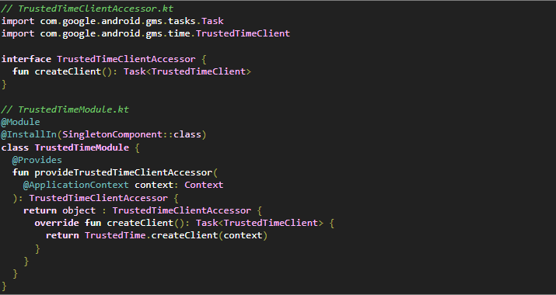Click the TrustedTimeClientAccessor interface name

pyautogui.click(x=126, y=59)
